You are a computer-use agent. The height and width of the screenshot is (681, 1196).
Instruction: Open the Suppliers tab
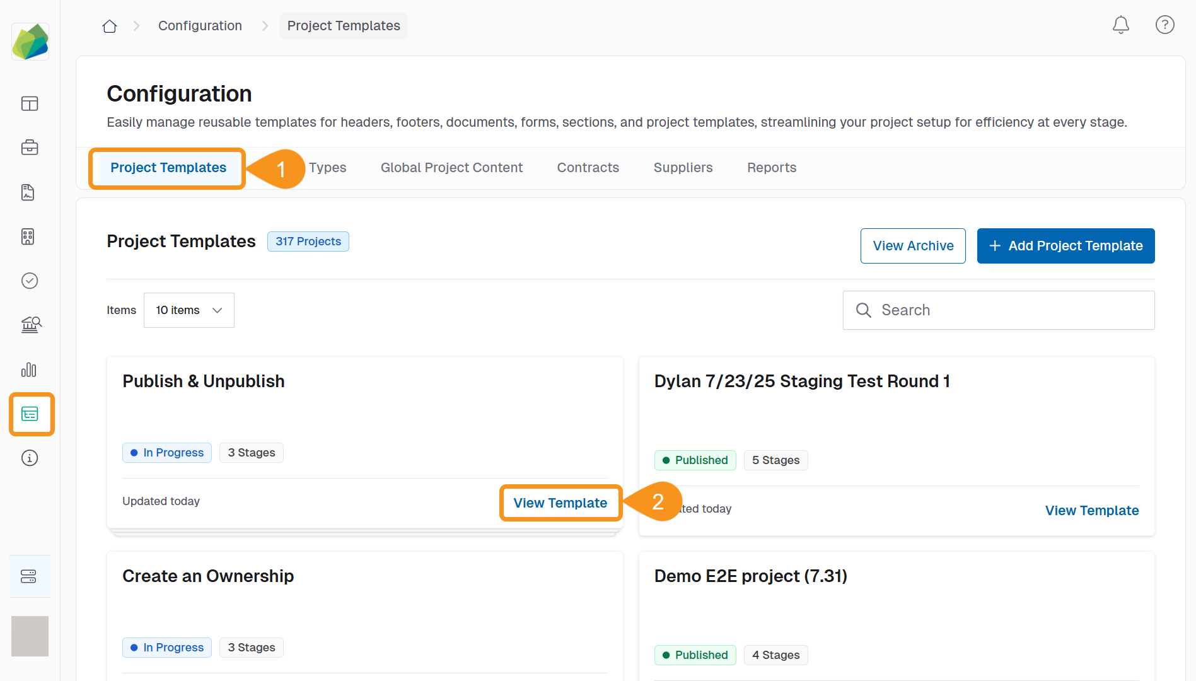(x=683, y=168)
